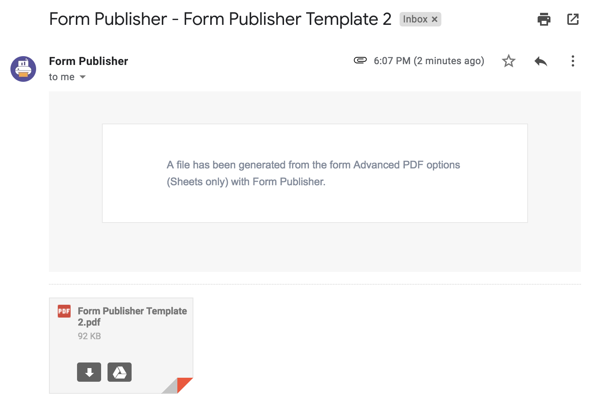Expand recipient details next to 'to me'
The height and width of the screenshot is (409, 593).
click(83, 77)
